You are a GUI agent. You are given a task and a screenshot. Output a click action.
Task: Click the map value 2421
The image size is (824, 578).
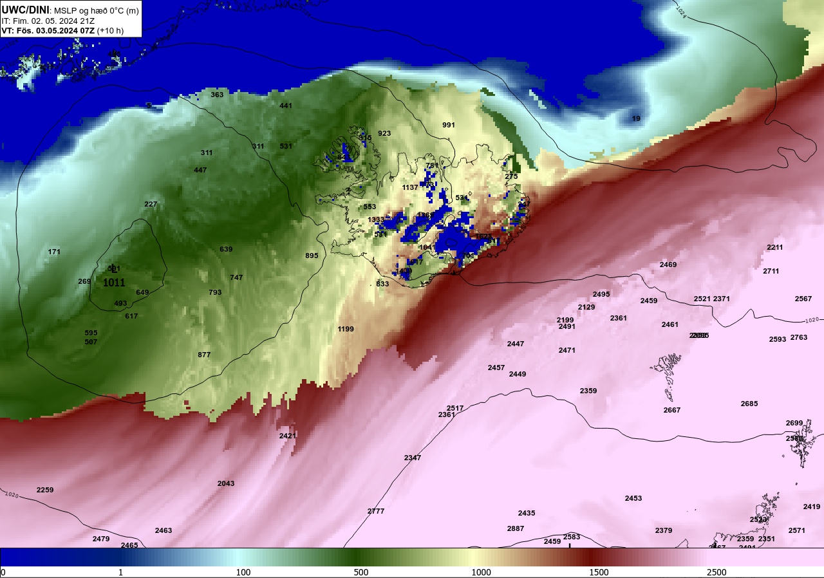288,436
